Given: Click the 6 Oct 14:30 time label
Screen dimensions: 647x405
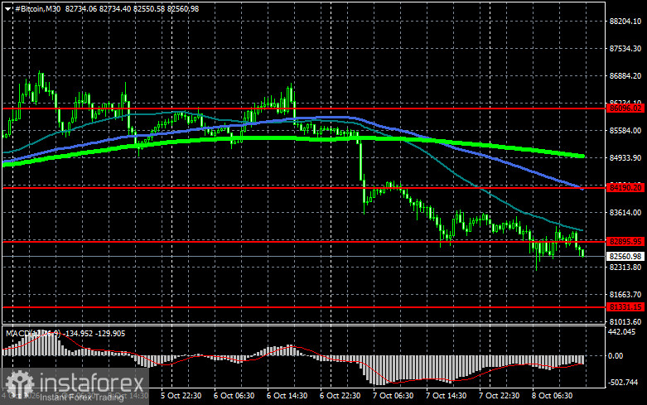Looking at the screenshot, I should pos(287,396).
